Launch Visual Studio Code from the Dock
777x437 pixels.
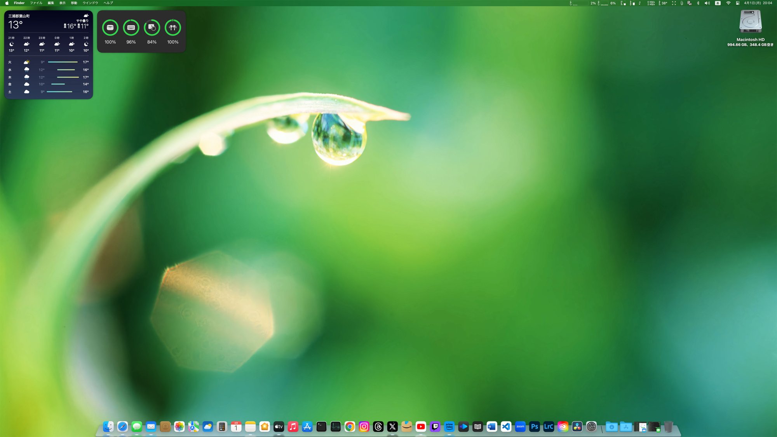(x=506, y=427)
